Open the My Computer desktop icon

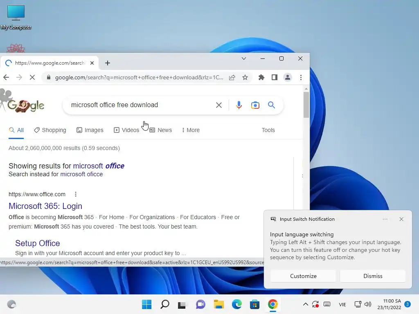[16, 17]
